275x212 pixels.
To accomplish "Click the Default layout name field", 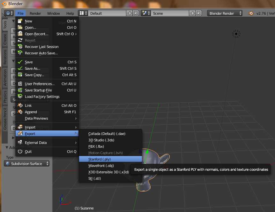I will coord(107,13).
